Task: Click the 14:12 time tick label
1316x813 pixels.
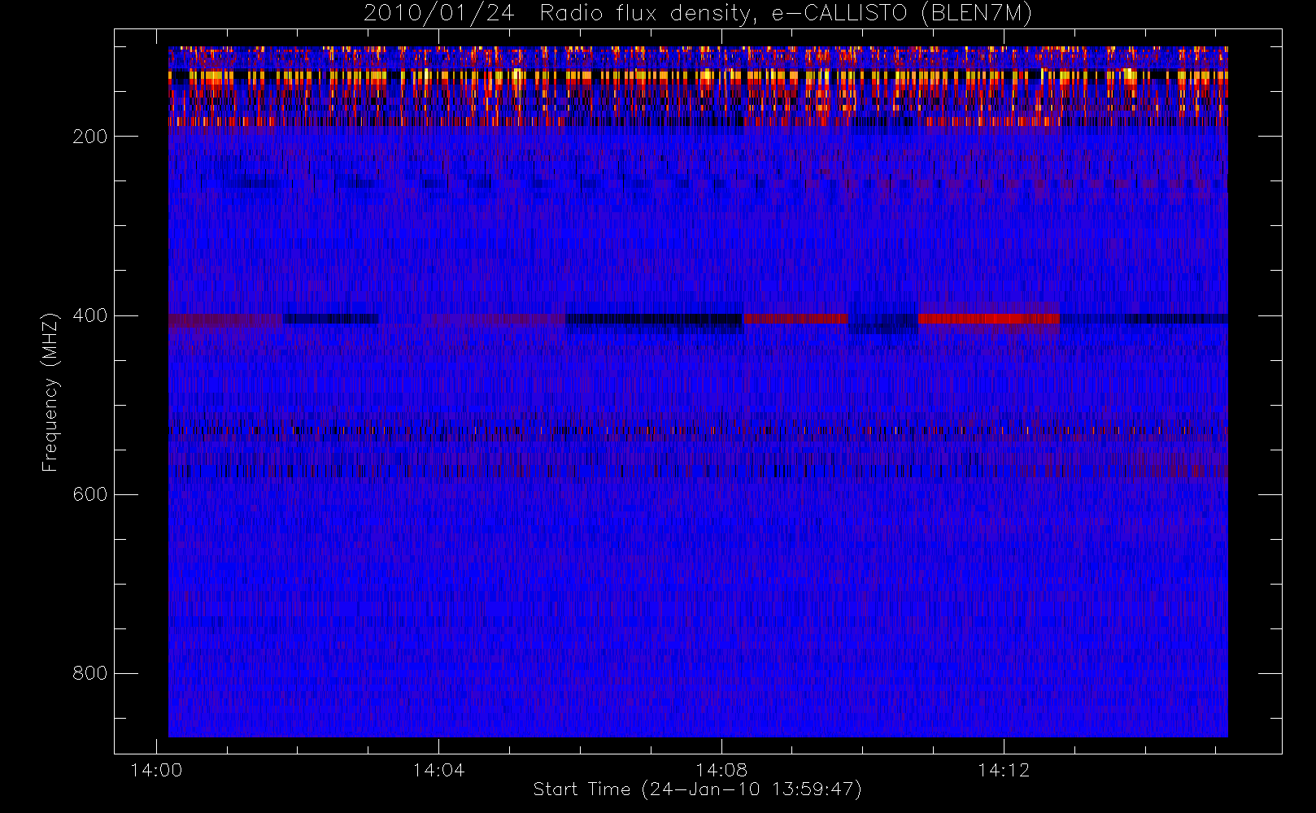Action: point(1004,770)
